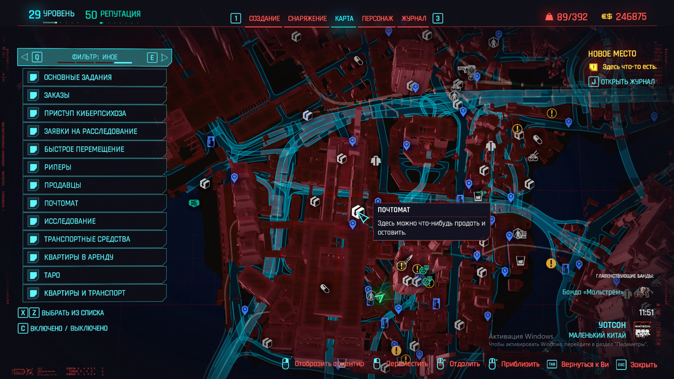Screen dimensions: 674x379
Task: Click the Z key hint icon
Action: 34,313
